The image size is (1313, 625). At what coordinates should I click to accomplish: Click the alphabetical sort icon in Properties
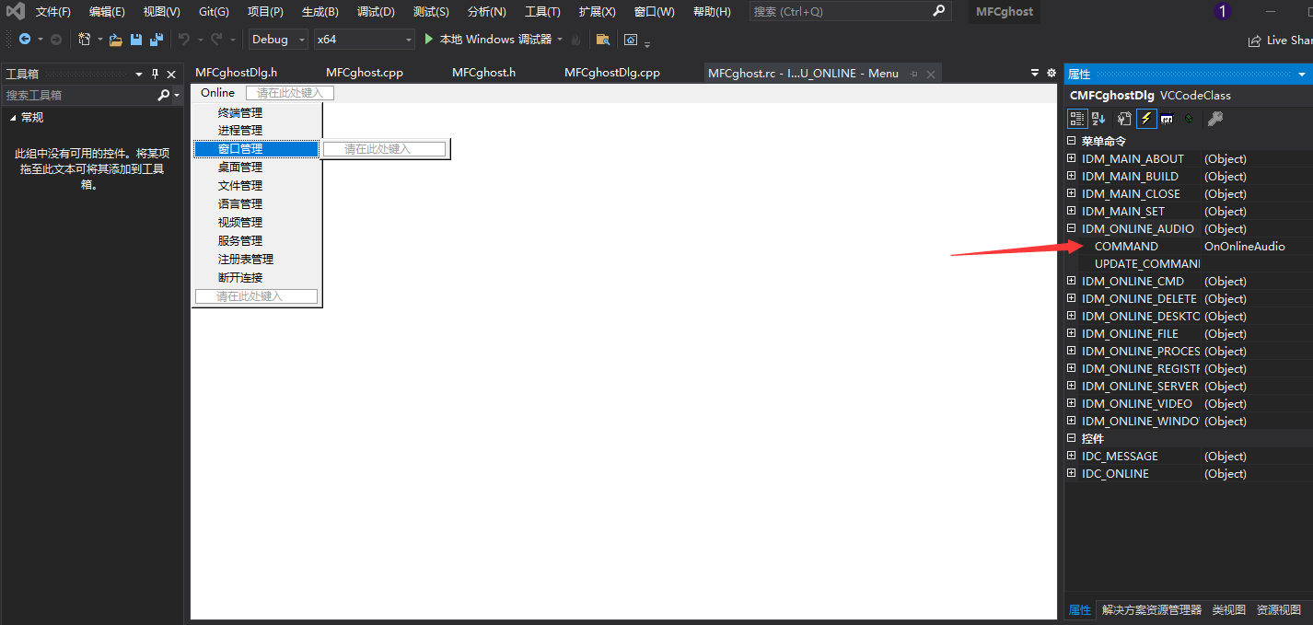(1098, 119)
